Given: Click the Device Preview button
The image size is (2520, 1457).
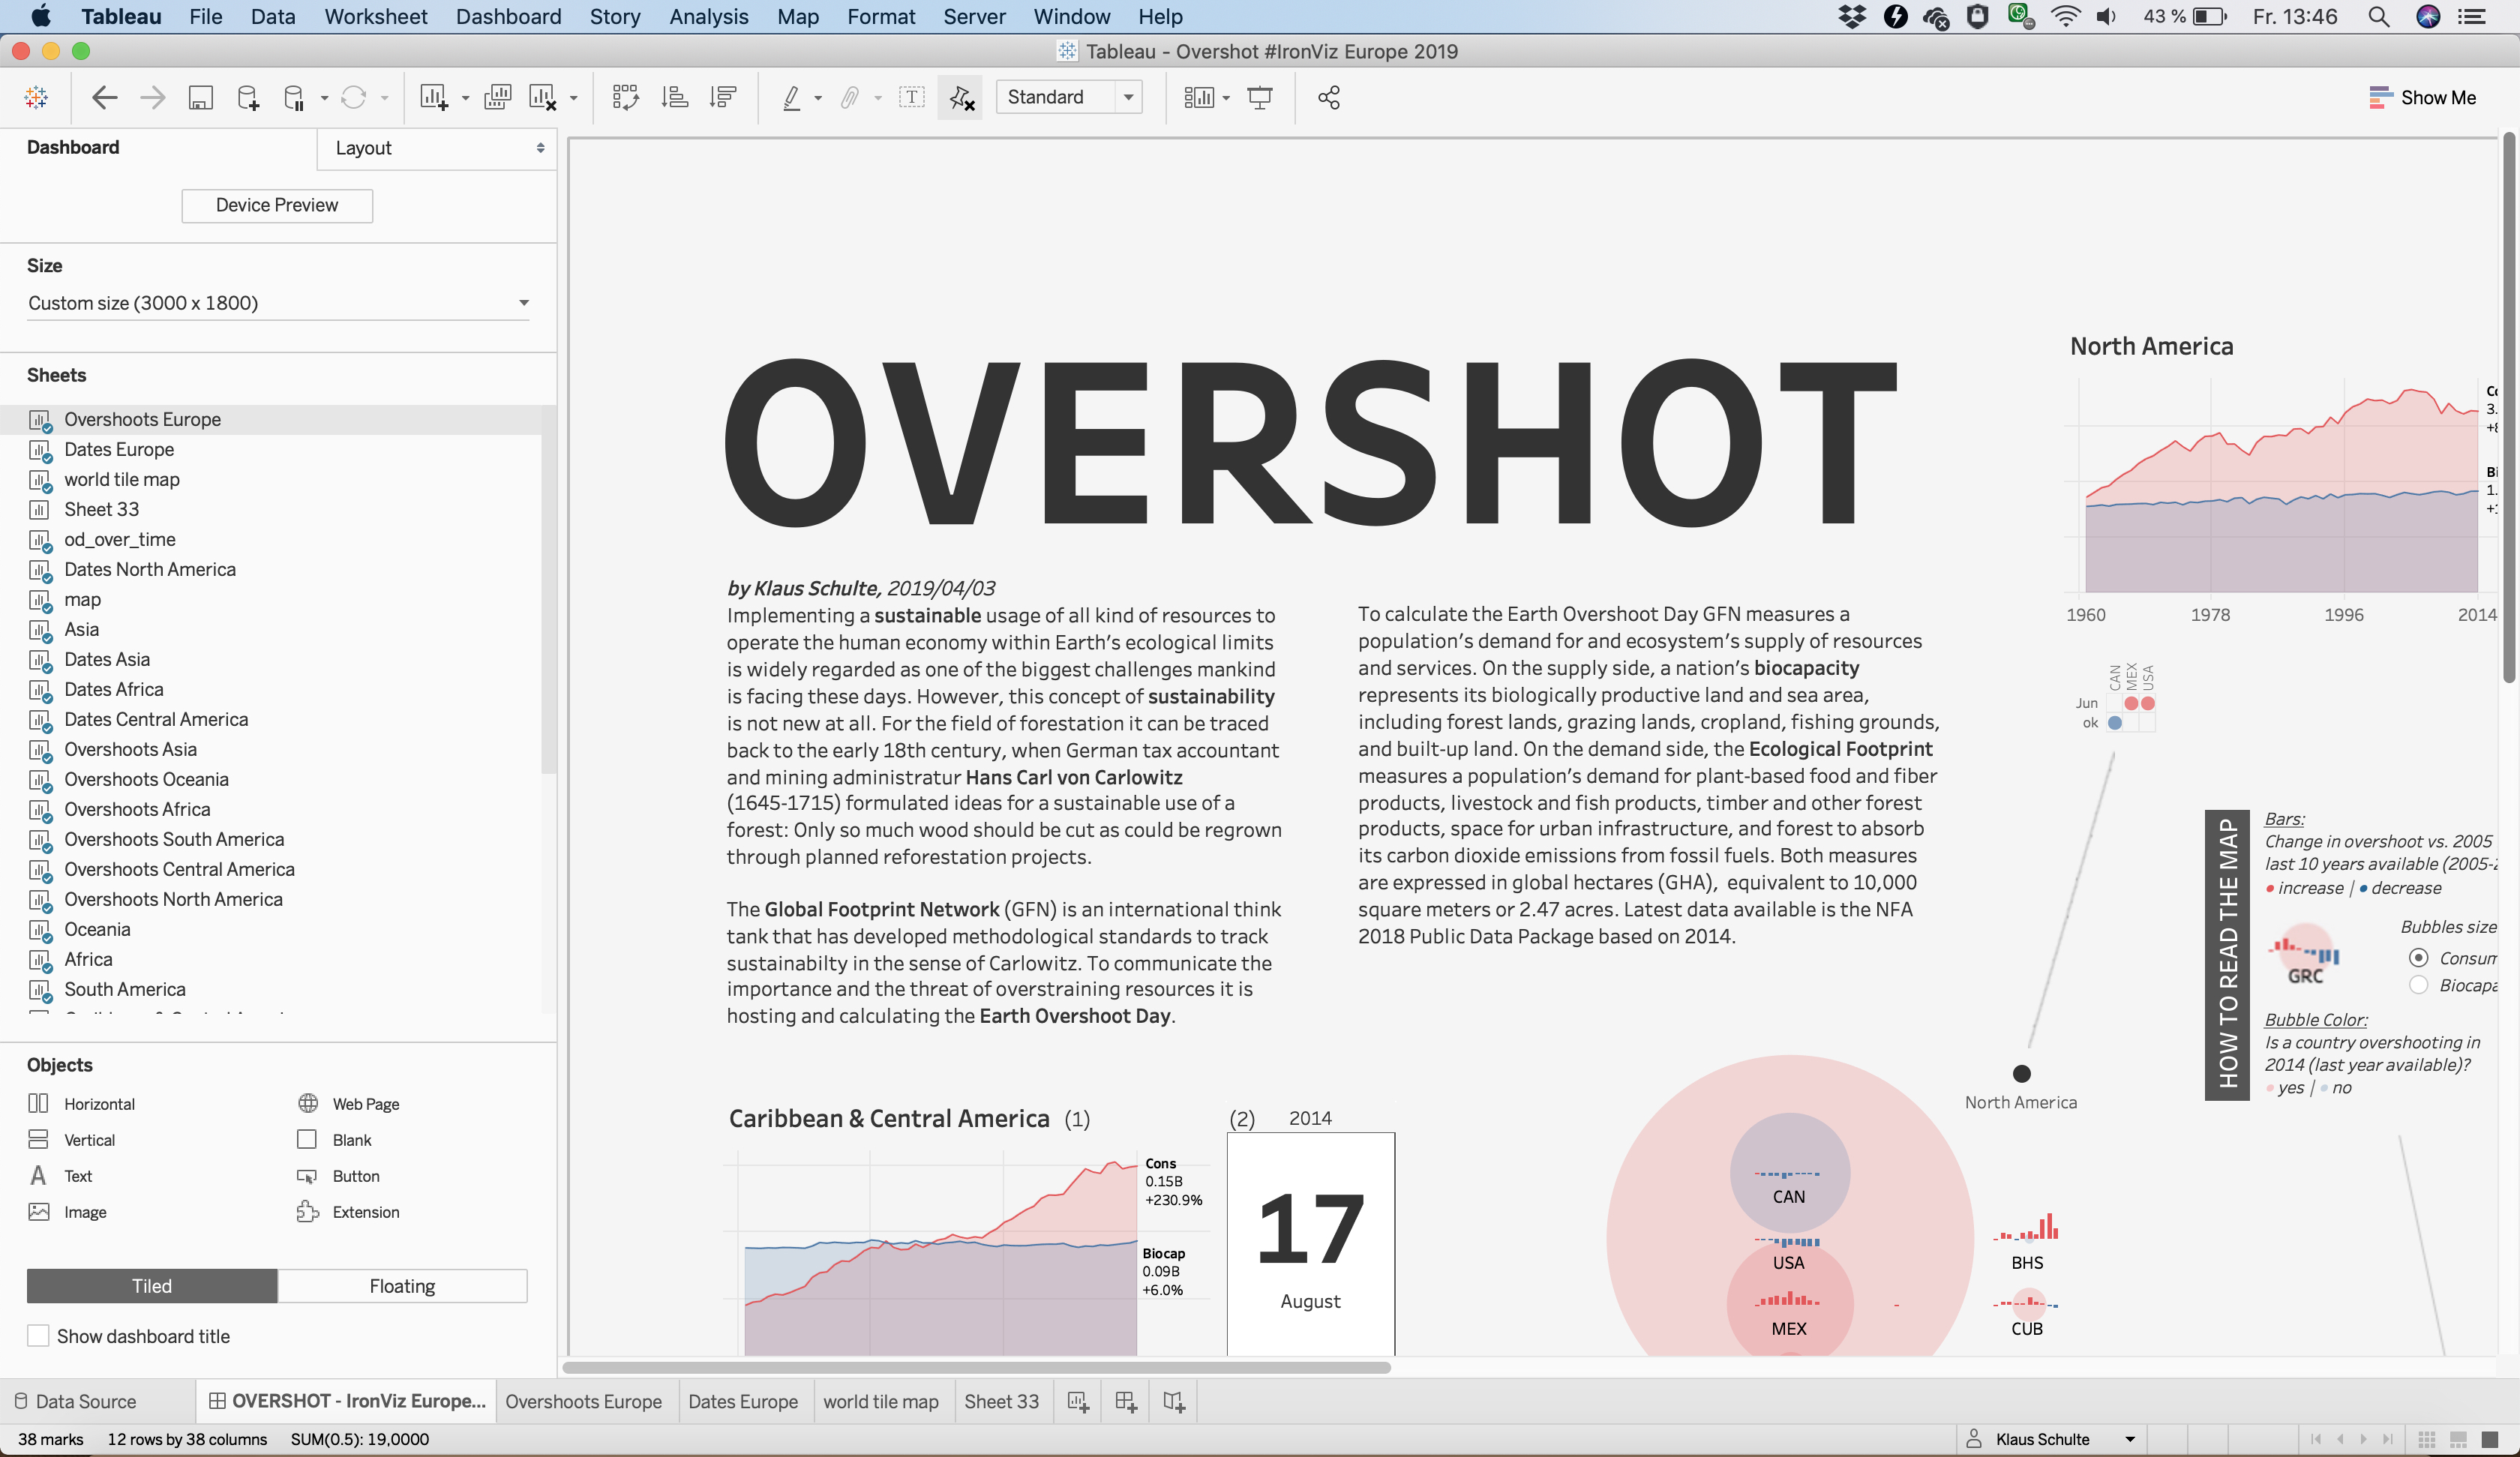Looking at the screenshot, I should pyautogui.click(x=277, y=205).
